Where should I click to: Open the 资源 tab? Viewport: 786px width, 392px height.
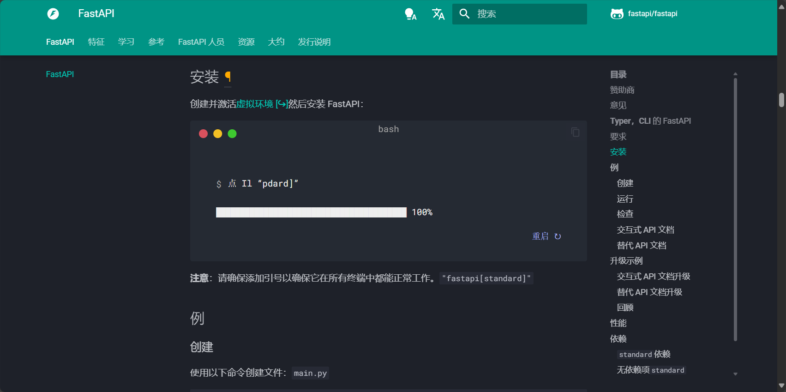click(x=246, y=42)
